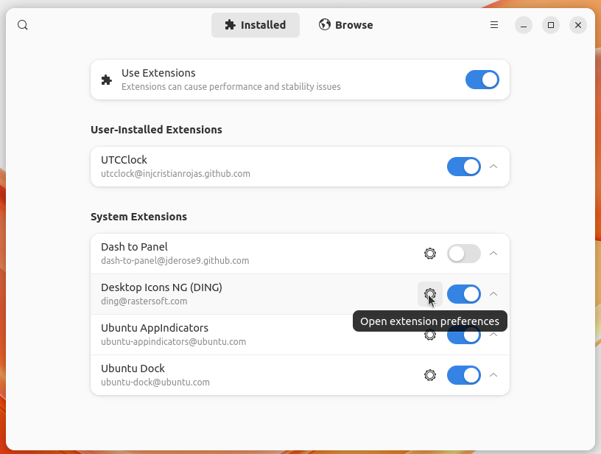Click dash-to-panel@jderose9.github.com identifier text
The width and height of the screenshot is (601, 454).
175,261
